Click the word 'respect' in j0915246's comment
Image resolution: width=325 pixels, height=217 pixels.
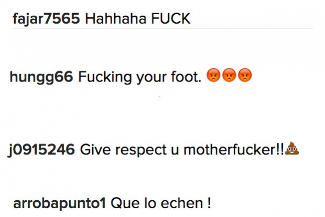pos(140,151)
